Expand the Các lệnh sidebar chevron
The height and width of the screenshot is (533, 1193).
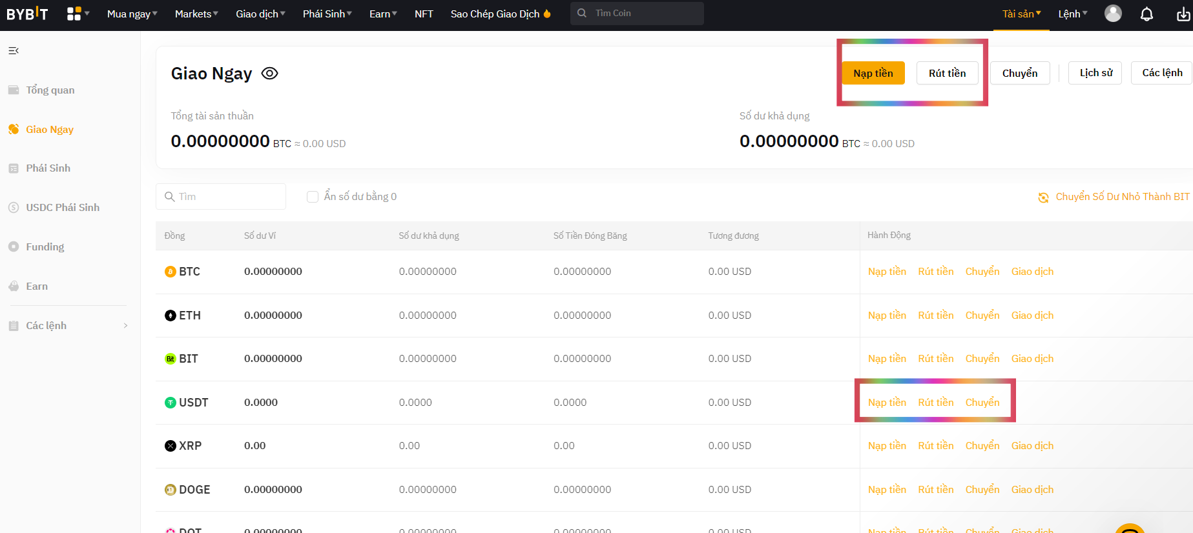125,326
